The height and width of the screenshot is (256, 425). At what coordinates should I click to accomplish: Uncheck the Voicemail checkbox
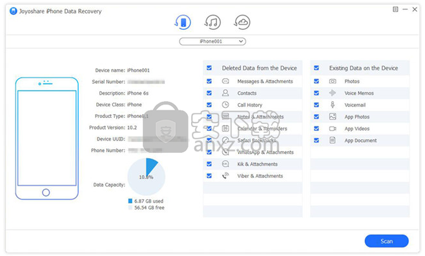316,104
